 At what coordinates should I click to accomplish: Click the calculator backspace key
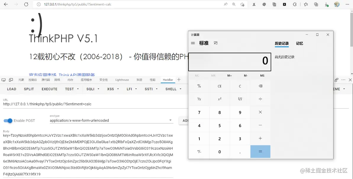point(260,86)
